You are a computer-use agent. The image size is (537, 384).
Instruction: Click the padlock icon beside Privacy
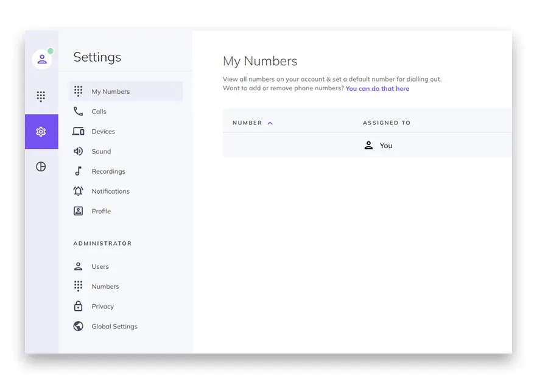click(78, 306)
